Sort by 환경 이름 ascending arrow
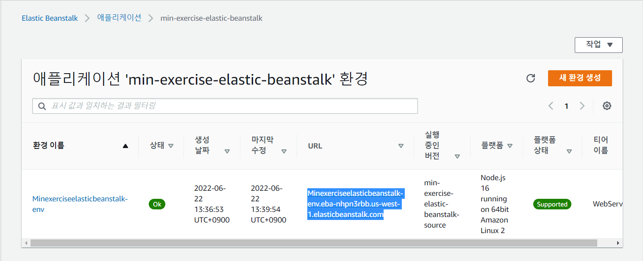 [x=125, y=146]
